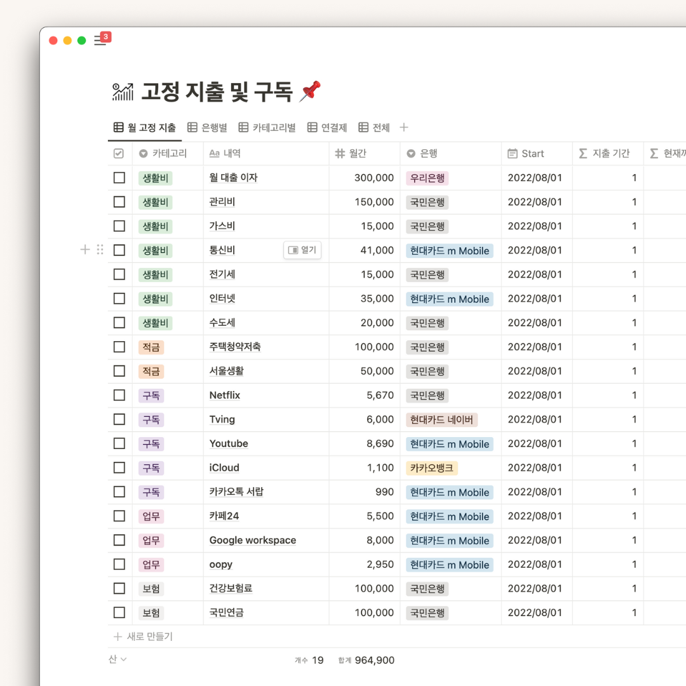Click the checkbox column header icon

(x=119, y=154)
